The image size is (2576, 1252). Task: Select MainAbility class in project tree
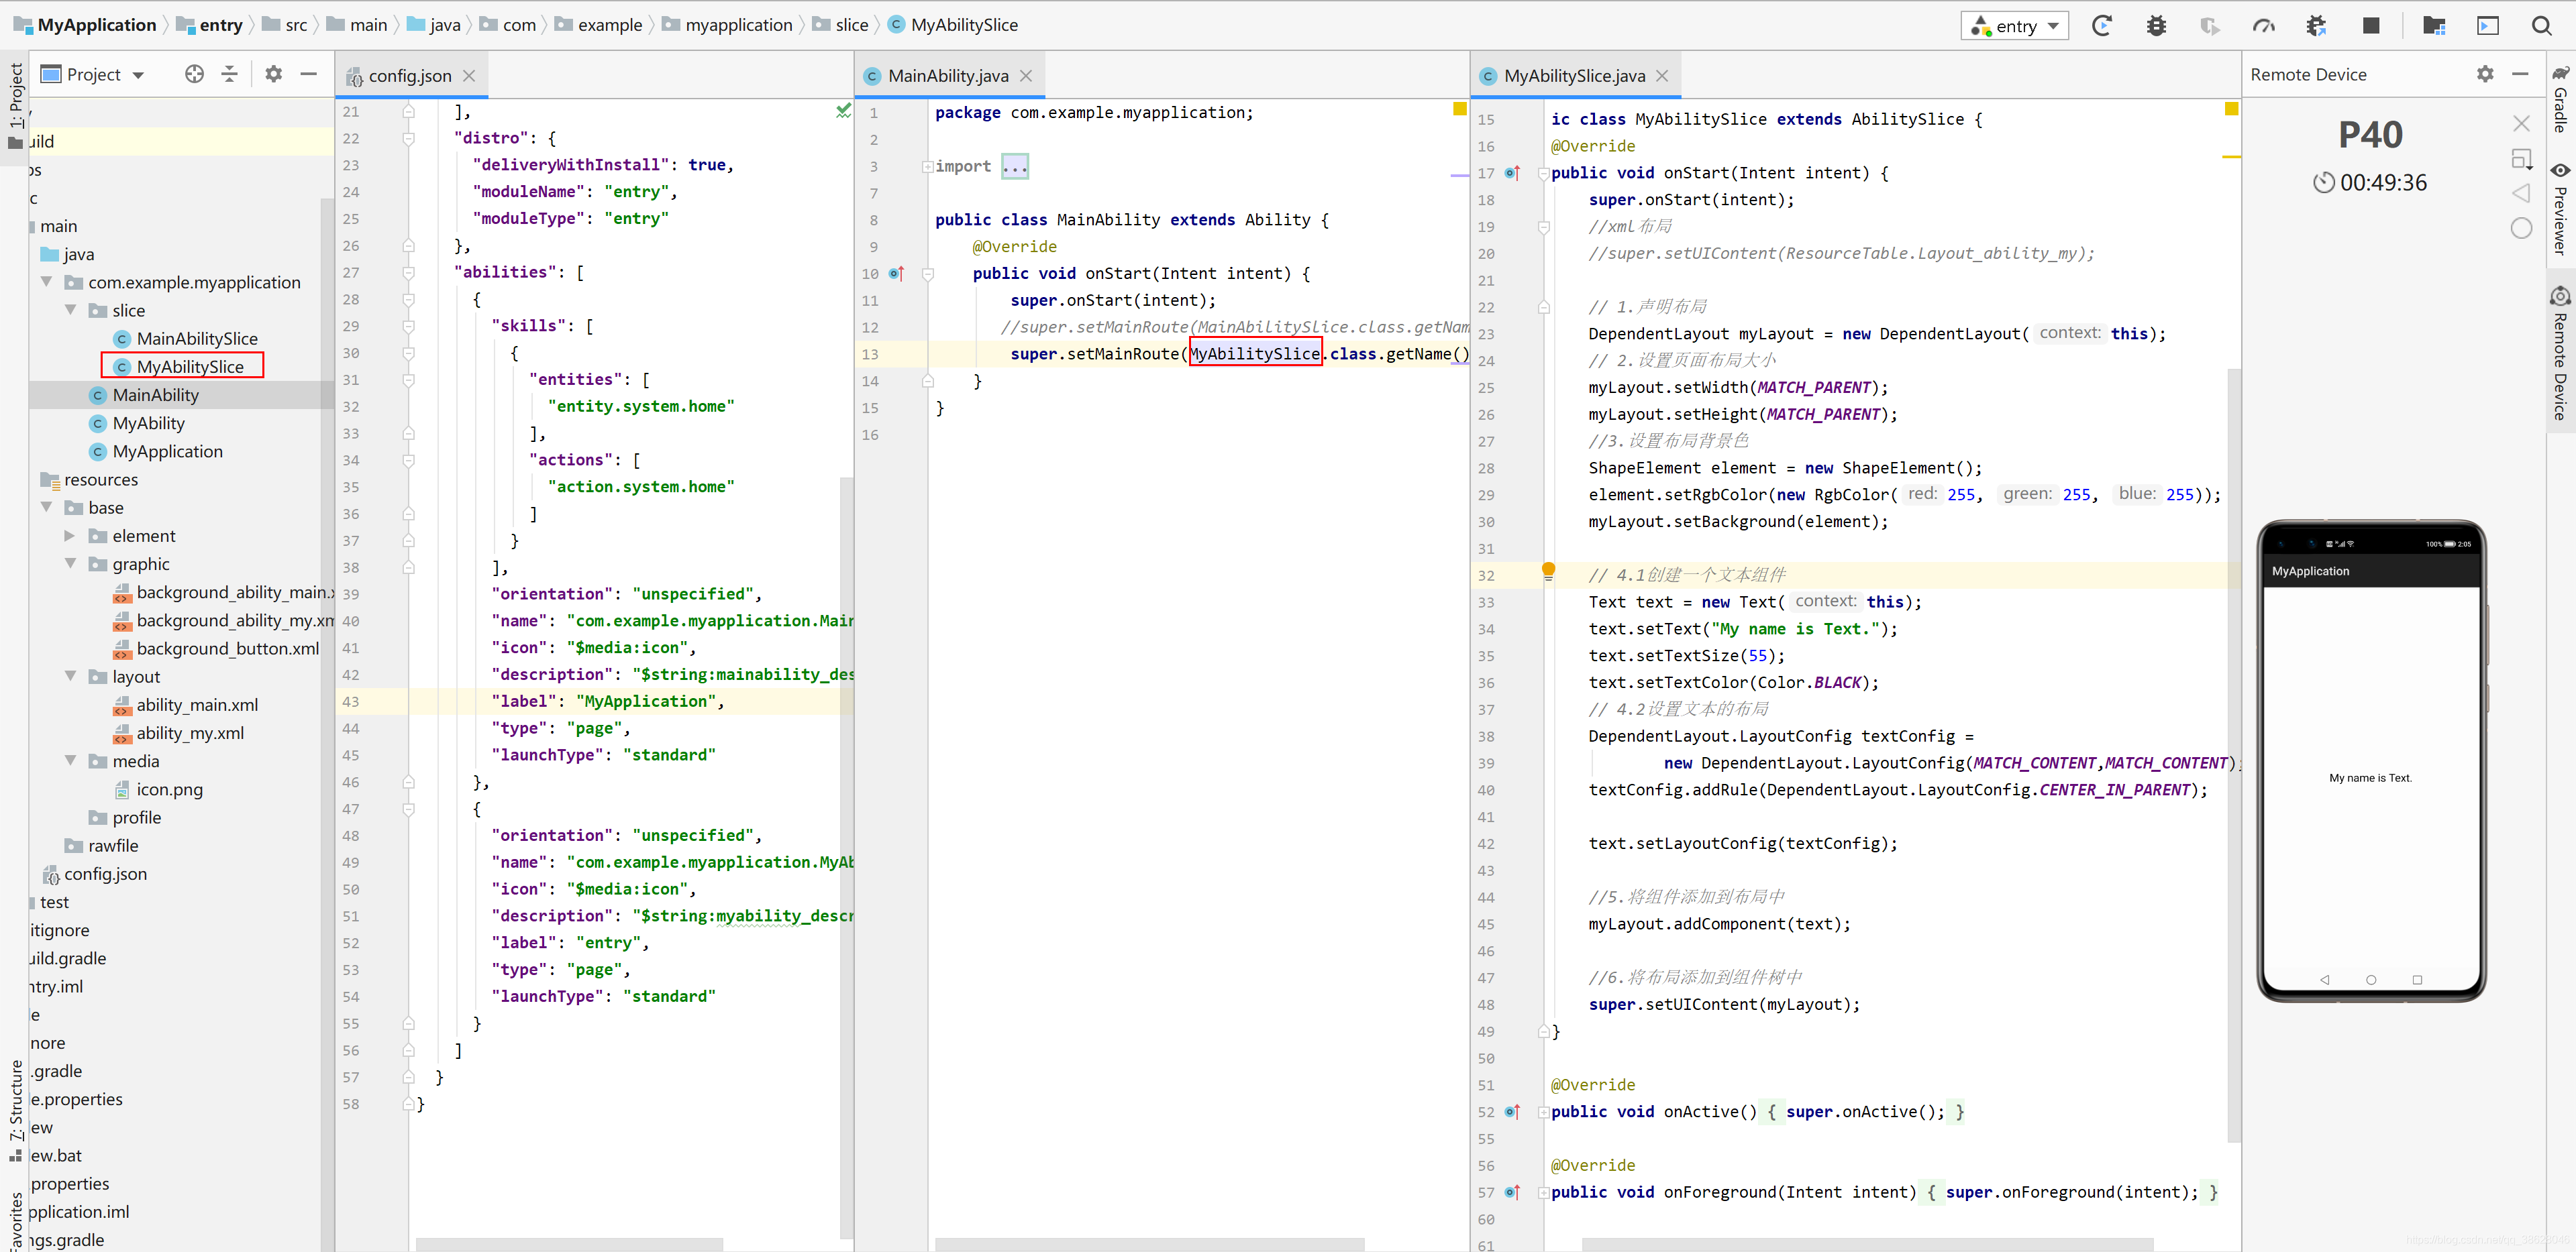pos(155,395)
